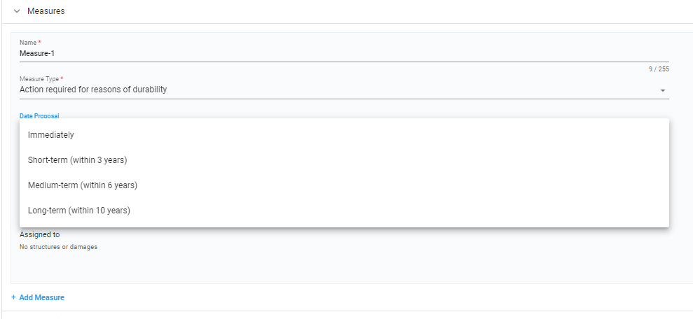
Task: Click the Assigned to heading
Action: pos(40,235)
